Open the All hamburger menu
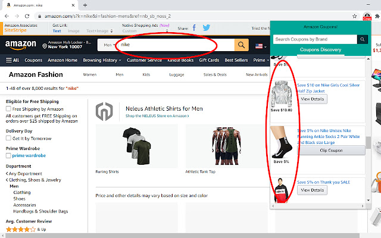The image size is (381, 238). tap(13, 60)
